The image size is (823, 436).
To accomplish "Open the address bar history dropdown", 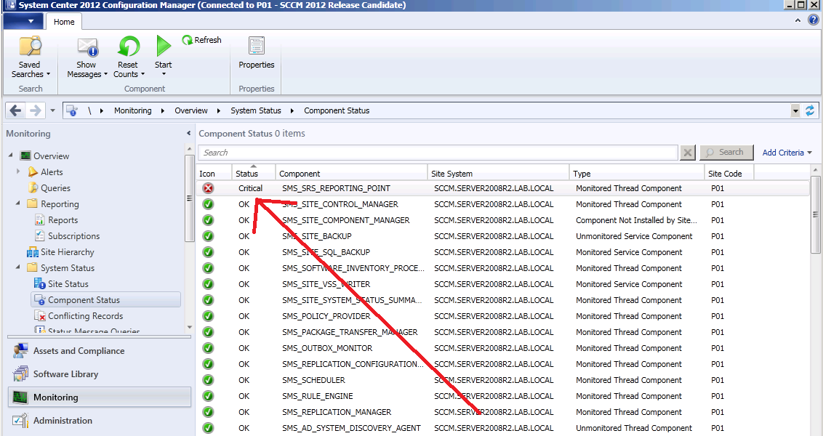I will point(795,110).
